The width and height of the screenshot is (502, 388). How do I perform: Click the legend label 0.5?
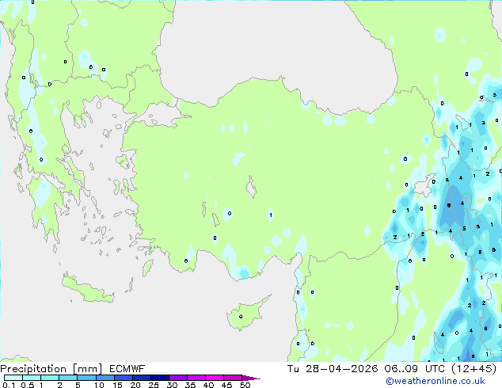[27, 385]
